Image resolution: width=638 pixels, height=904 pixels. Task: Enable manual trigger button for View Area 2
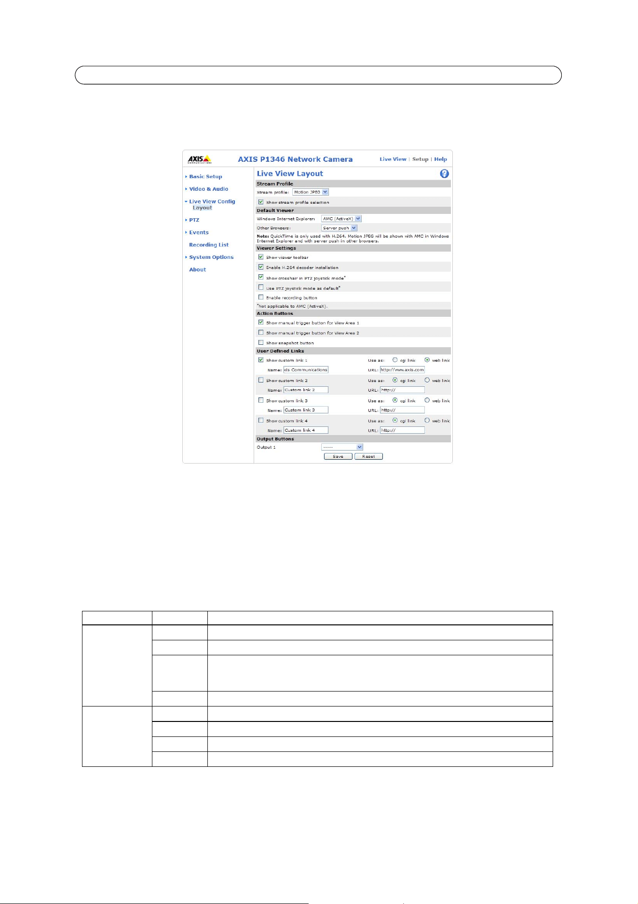(261, 332)
